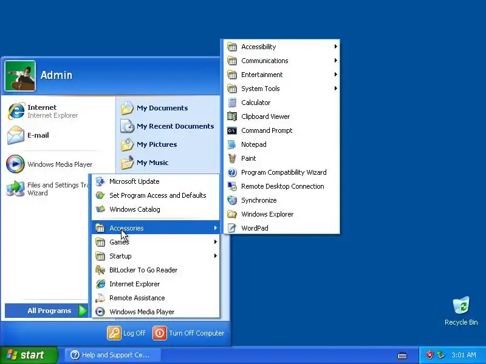Click the Microsoft Update icon
This screenshot has height=364, width=486.
[x=100, y=181]
